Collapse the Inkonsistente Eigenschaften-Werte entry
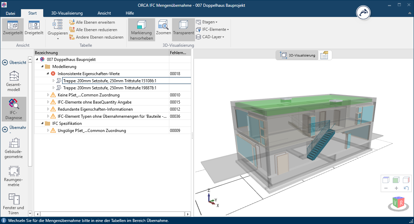Screen dimensions: 414x224 [48, 73]
